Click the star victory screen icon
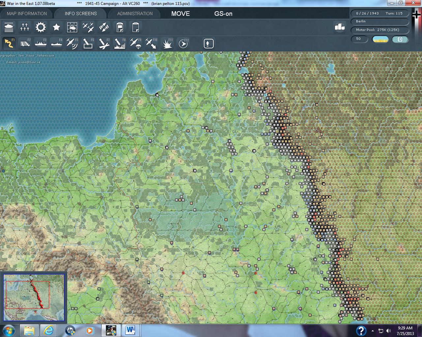 [x=56, y=27]
